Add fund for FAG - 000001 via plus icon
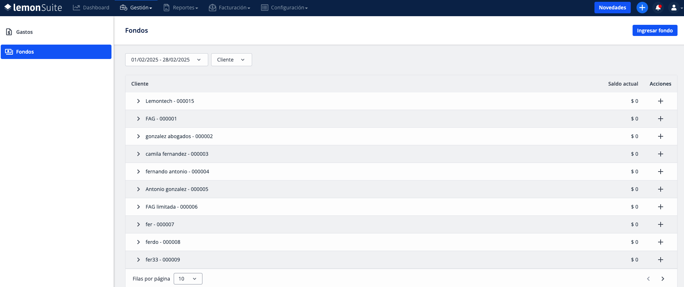The width and height of the screenshot is (684, 287). (661, 119)
